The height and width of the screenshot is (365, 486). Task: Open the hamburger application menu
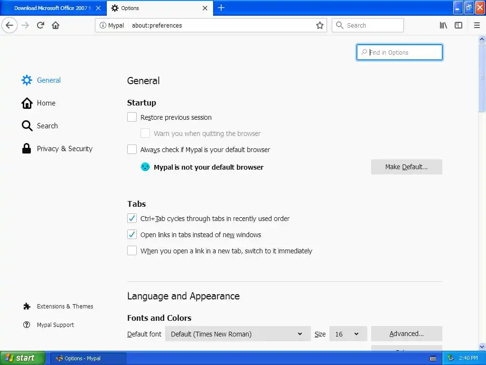(477, 26)
